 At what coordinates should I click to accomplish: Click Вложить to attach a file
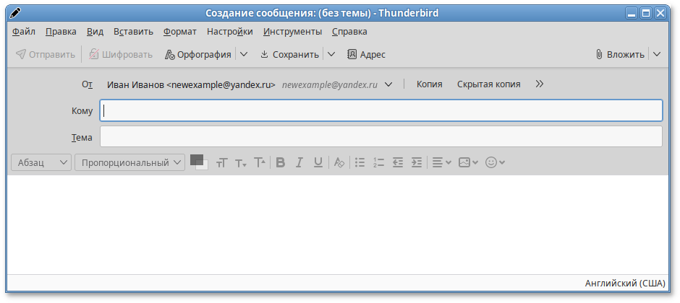pos(620,54)
